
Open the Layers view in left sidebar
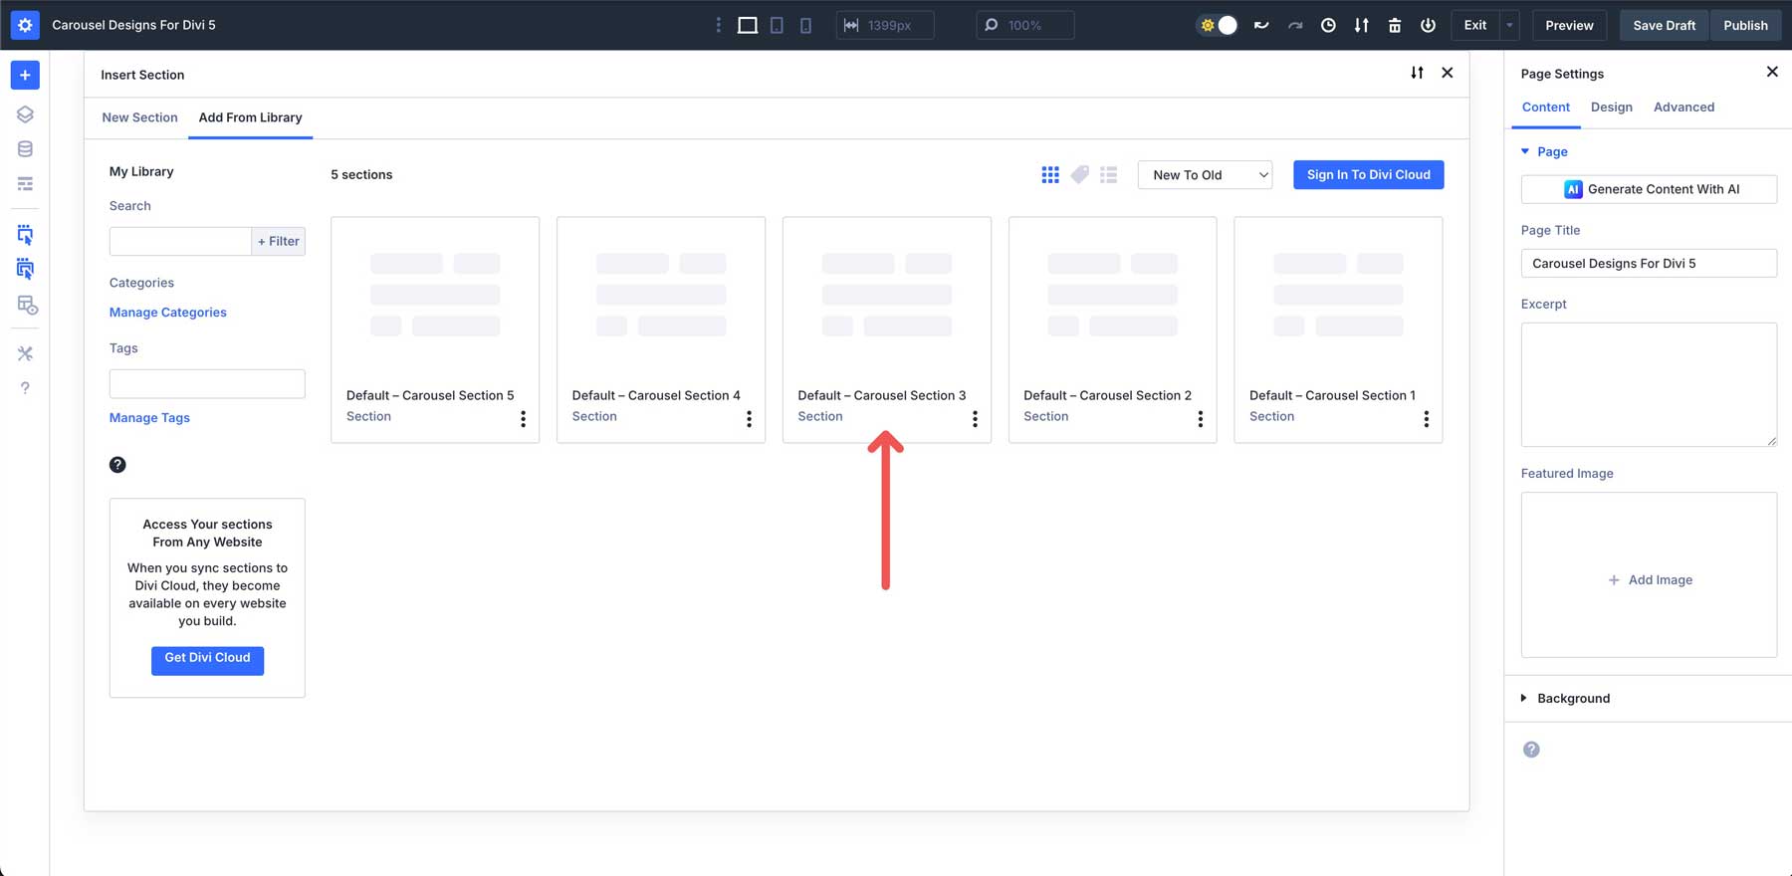click(x=25, y=114)
